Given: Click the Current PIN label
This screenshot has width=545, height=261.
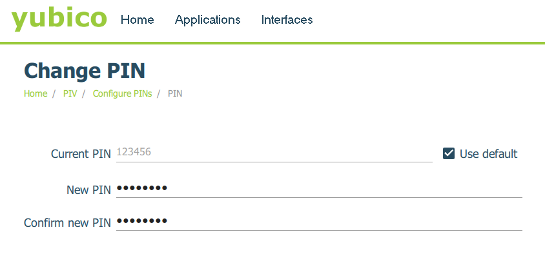Looking at the screenshot, I should tap(81, 154).
